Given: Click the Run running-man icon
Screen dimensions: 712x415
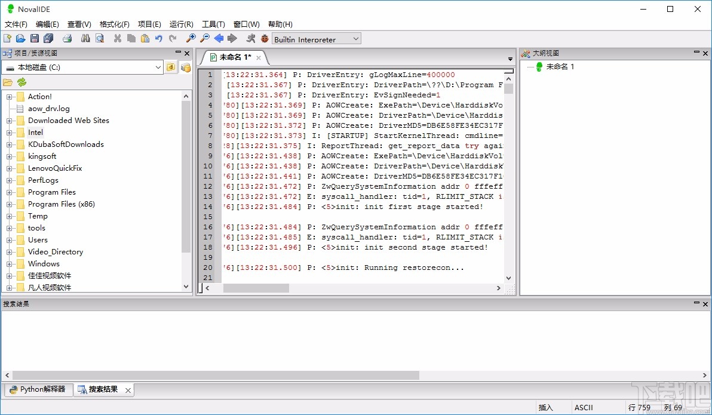Looking at the screenshot, I should pyautogui.click(x=251, y=39).
